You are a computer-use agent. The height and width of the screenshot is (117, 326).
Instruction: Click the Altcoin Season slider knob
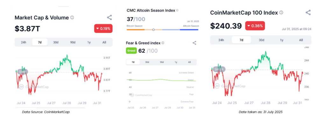click(153, 29)
